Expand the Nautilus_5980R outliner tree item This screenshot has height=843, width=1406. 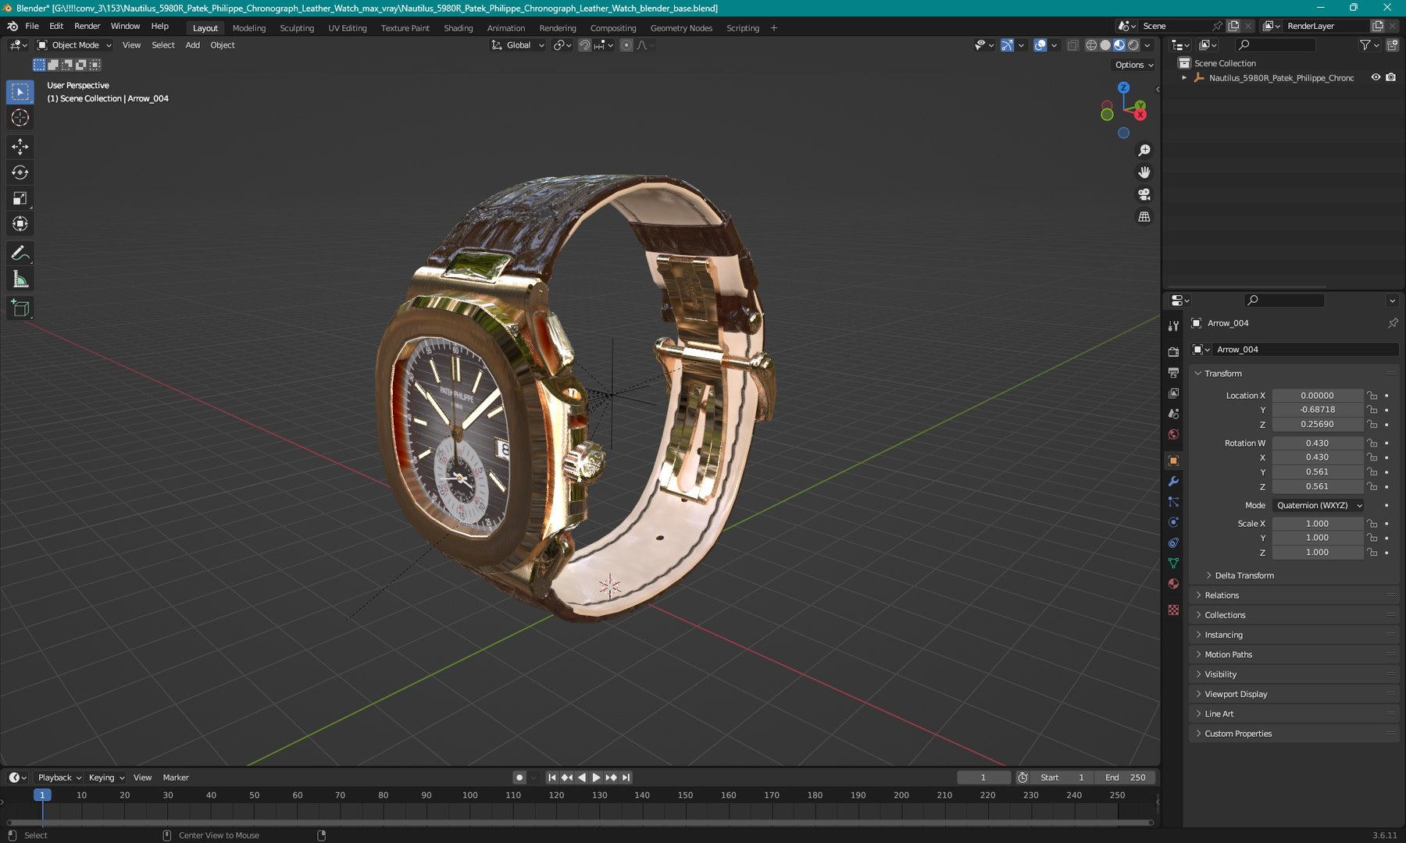click(x=1184, y=78)
